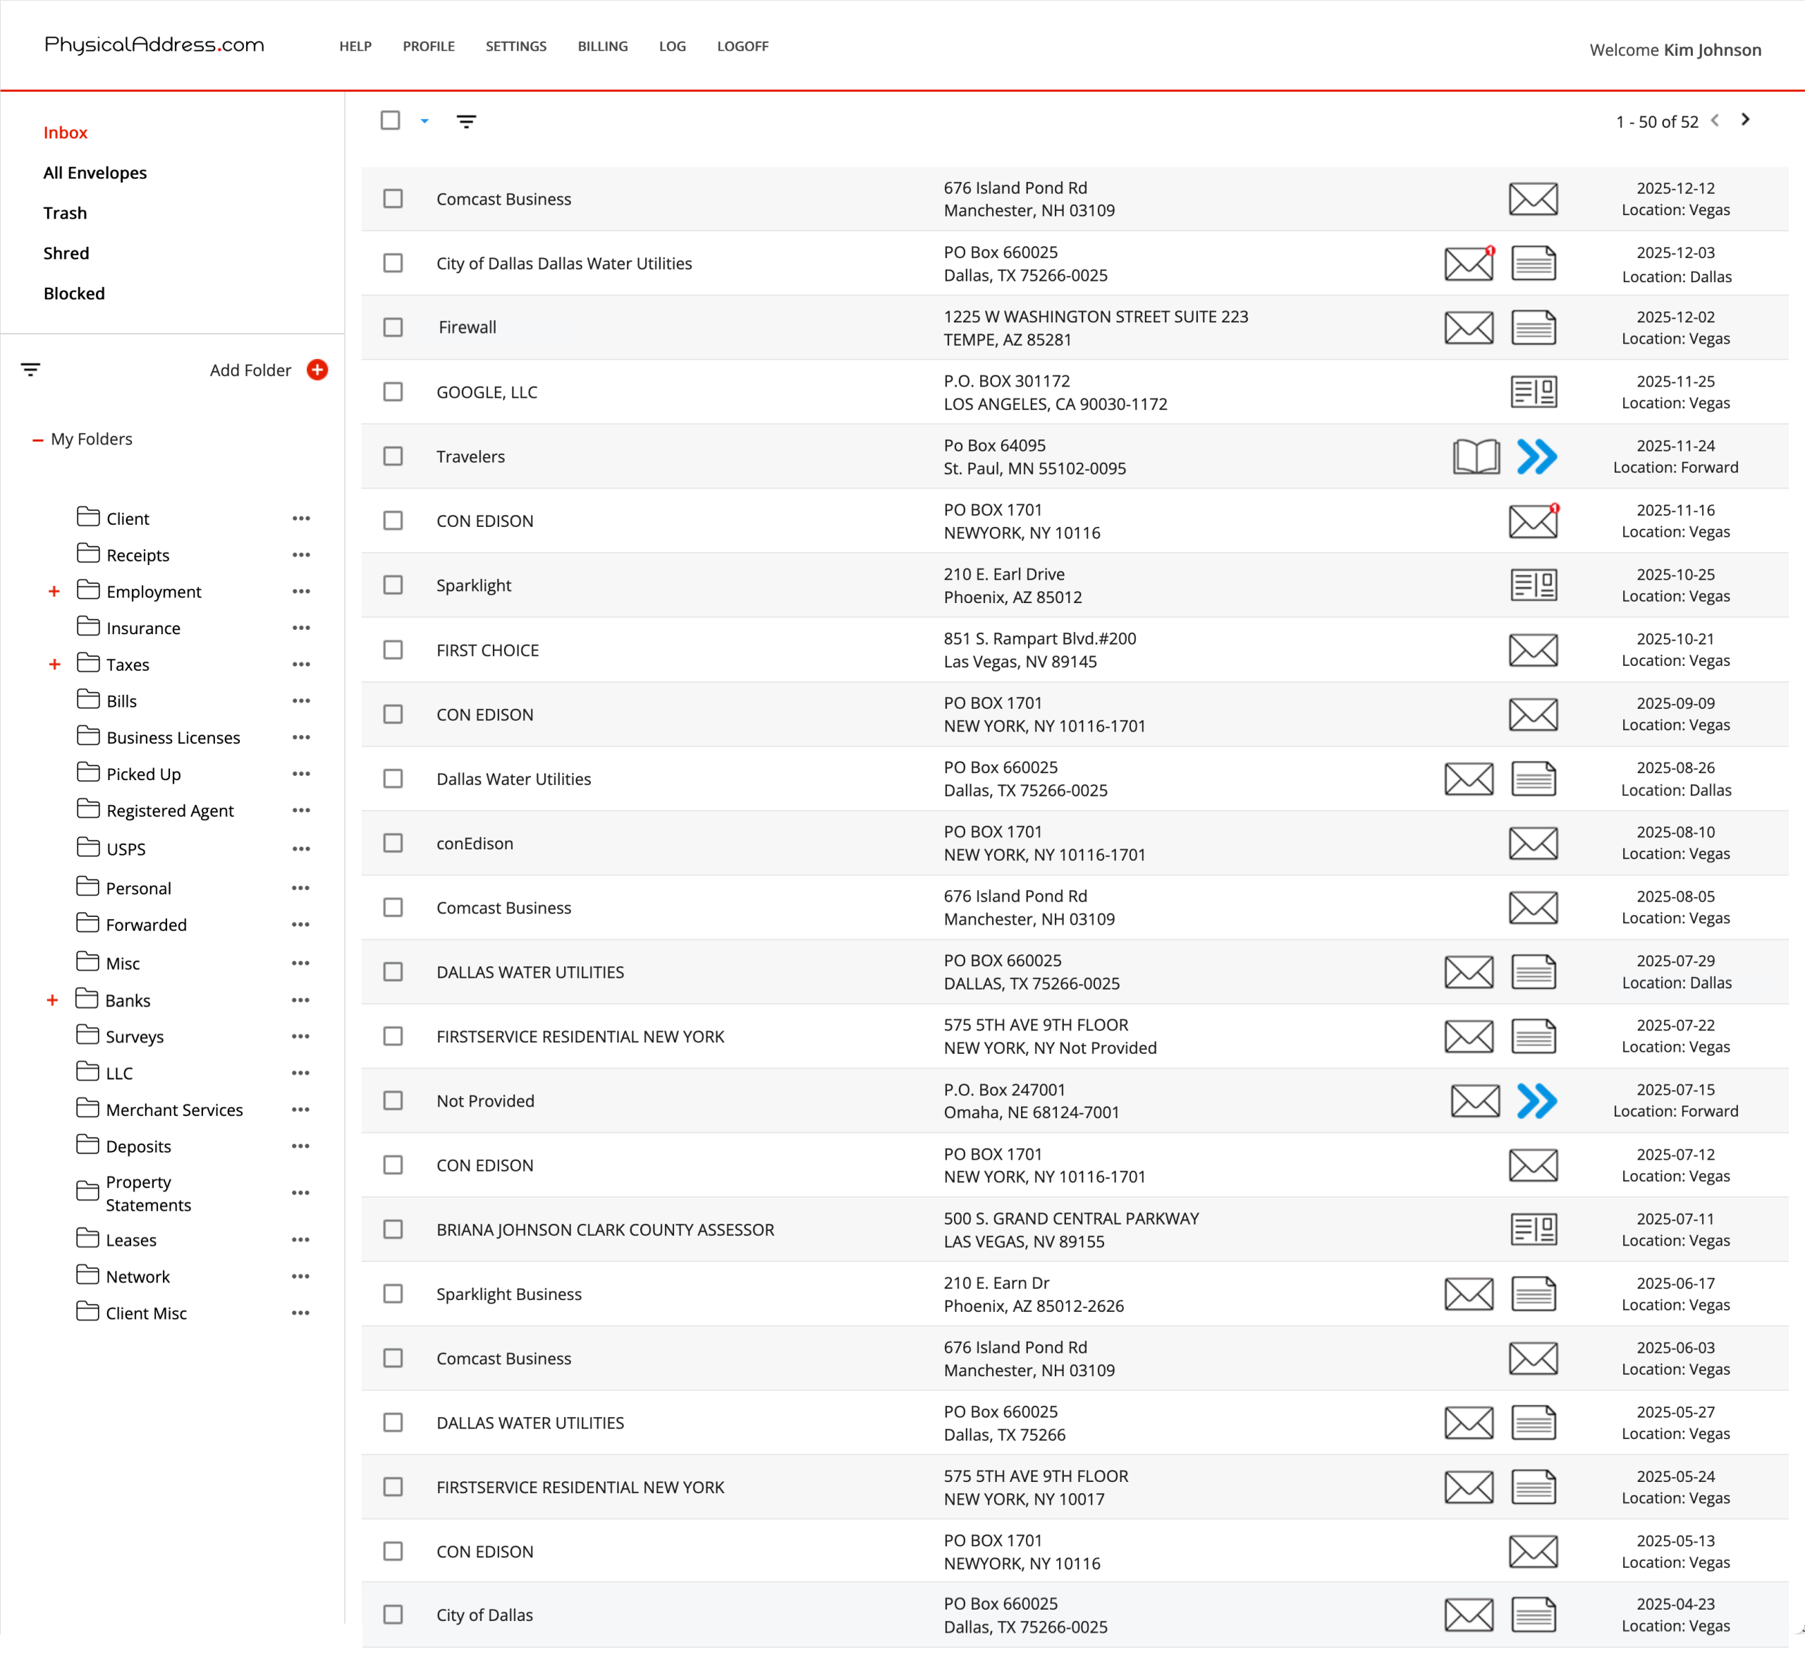Collapse the My Folders tree
The width and height of the screenshot is (1805, 1659).
(x=37, y=440)
